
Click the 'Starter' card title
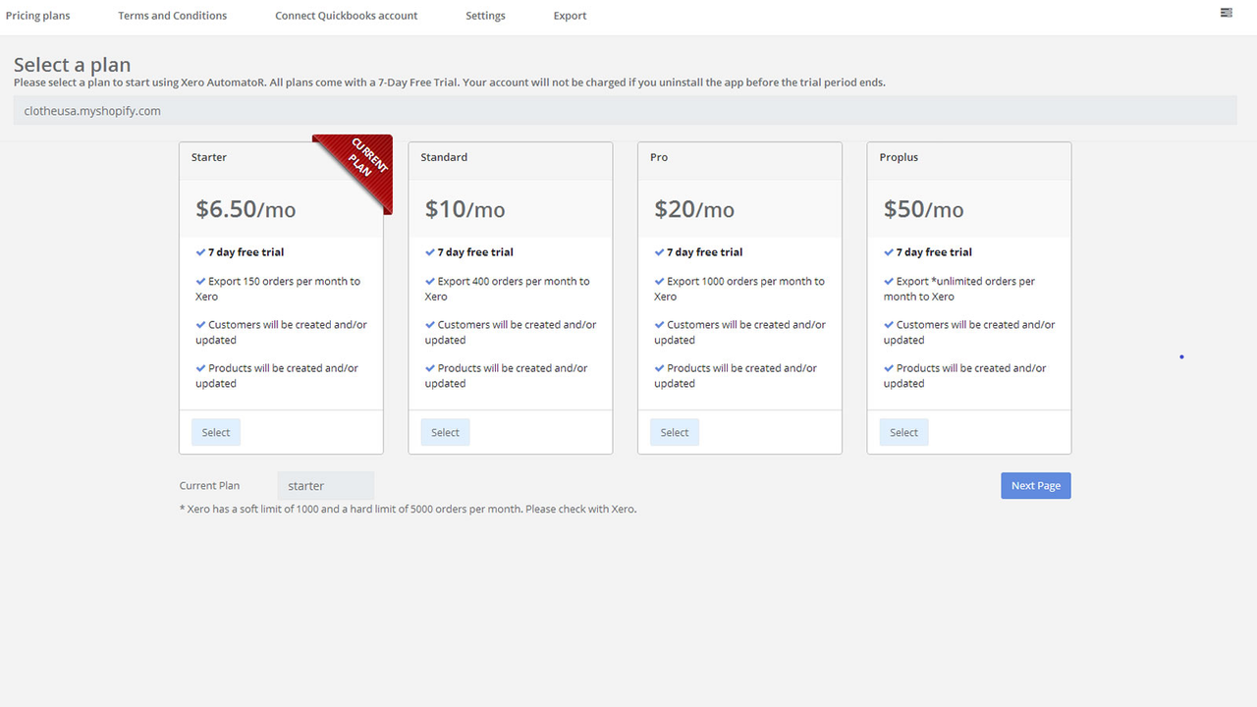(x=209, y=157)
